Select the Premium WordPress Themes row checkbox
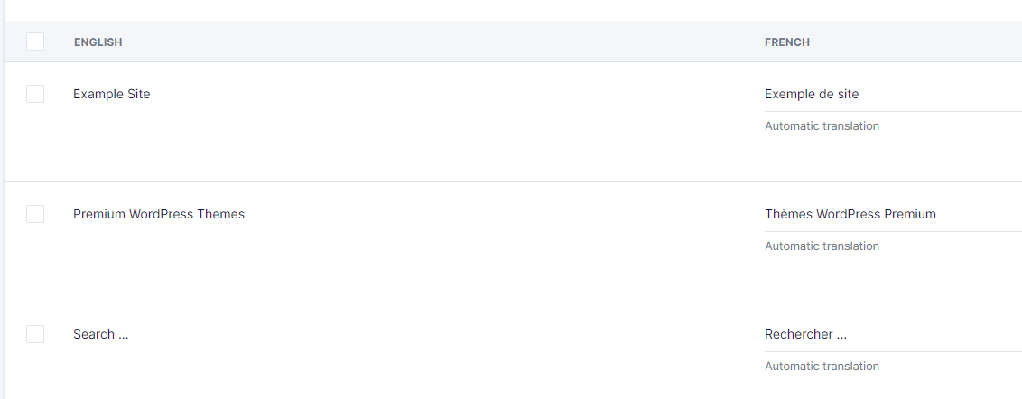 coord(35,214)
